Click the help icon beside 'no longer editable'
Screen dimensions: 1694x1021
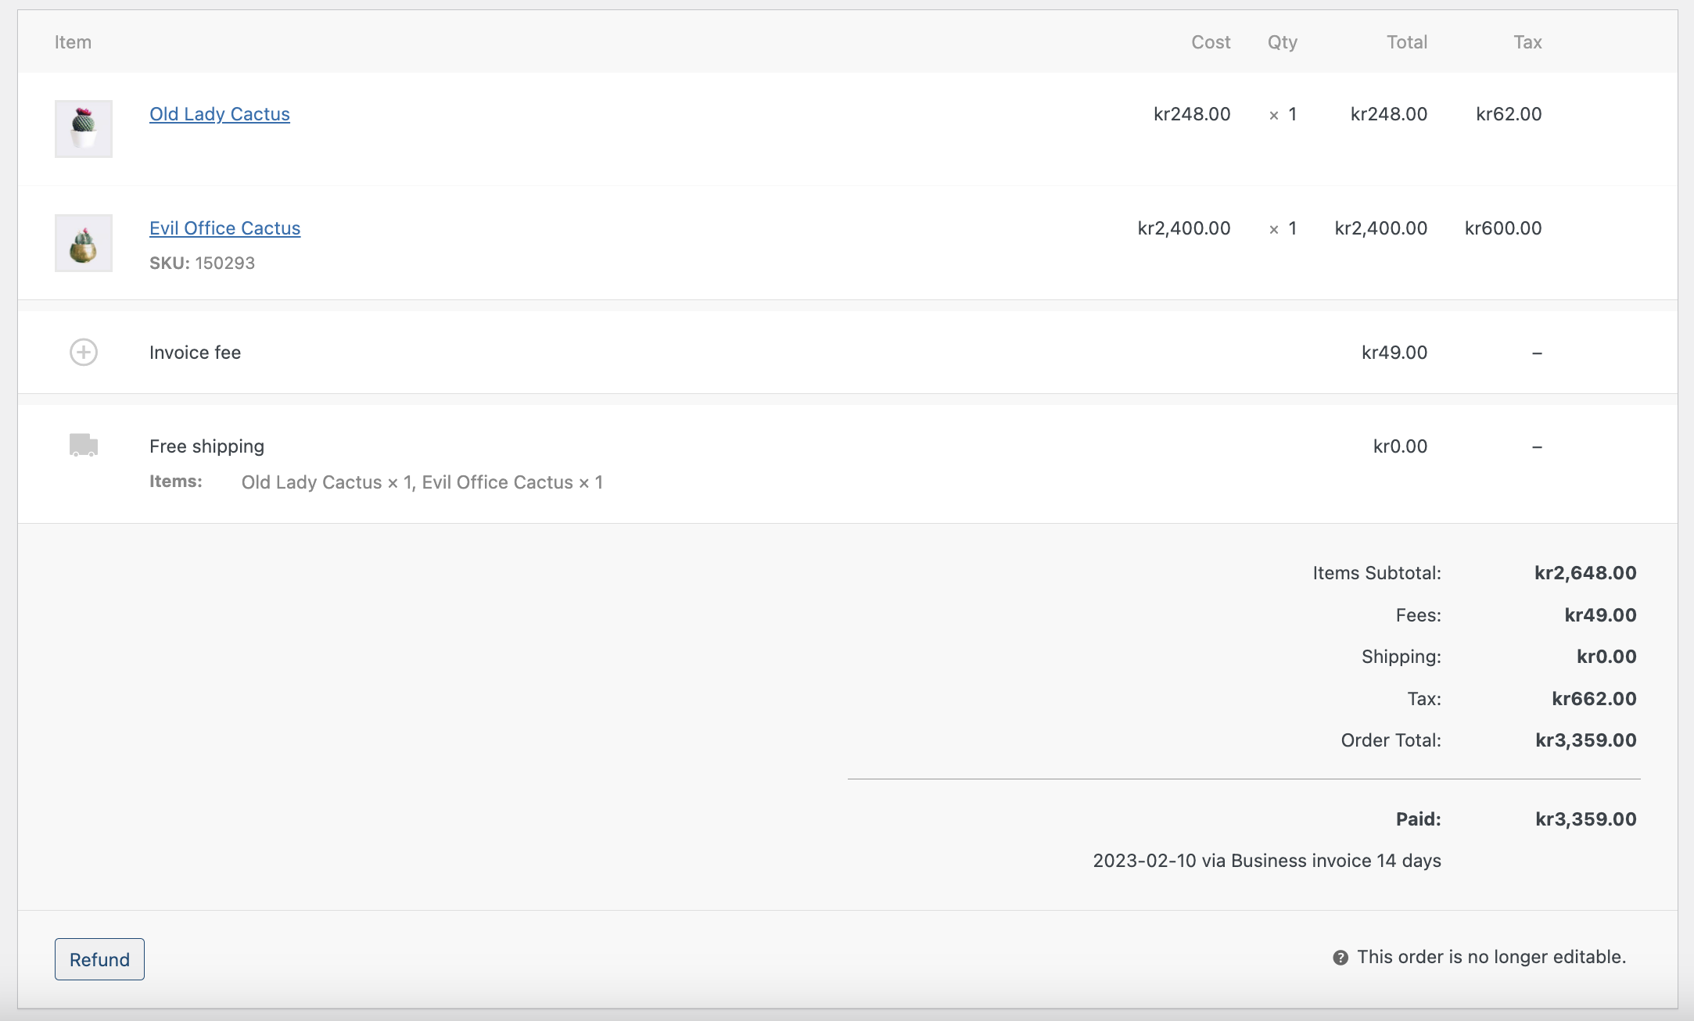coord(1340,958)
